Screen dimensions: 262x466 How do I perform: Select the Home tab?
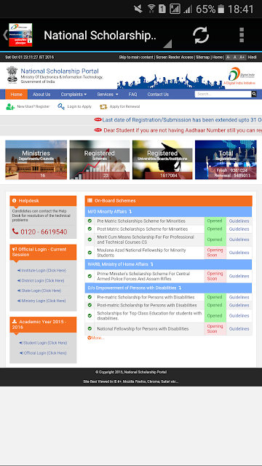tap(16, 94)
